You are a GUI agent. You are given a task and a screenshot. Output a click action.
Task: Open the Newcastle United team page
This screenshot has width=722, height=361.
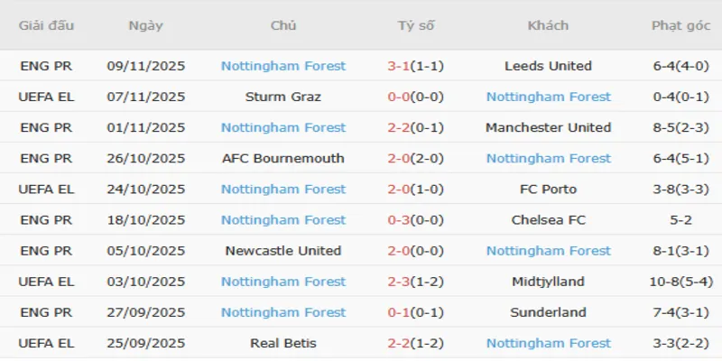(283, 251)
